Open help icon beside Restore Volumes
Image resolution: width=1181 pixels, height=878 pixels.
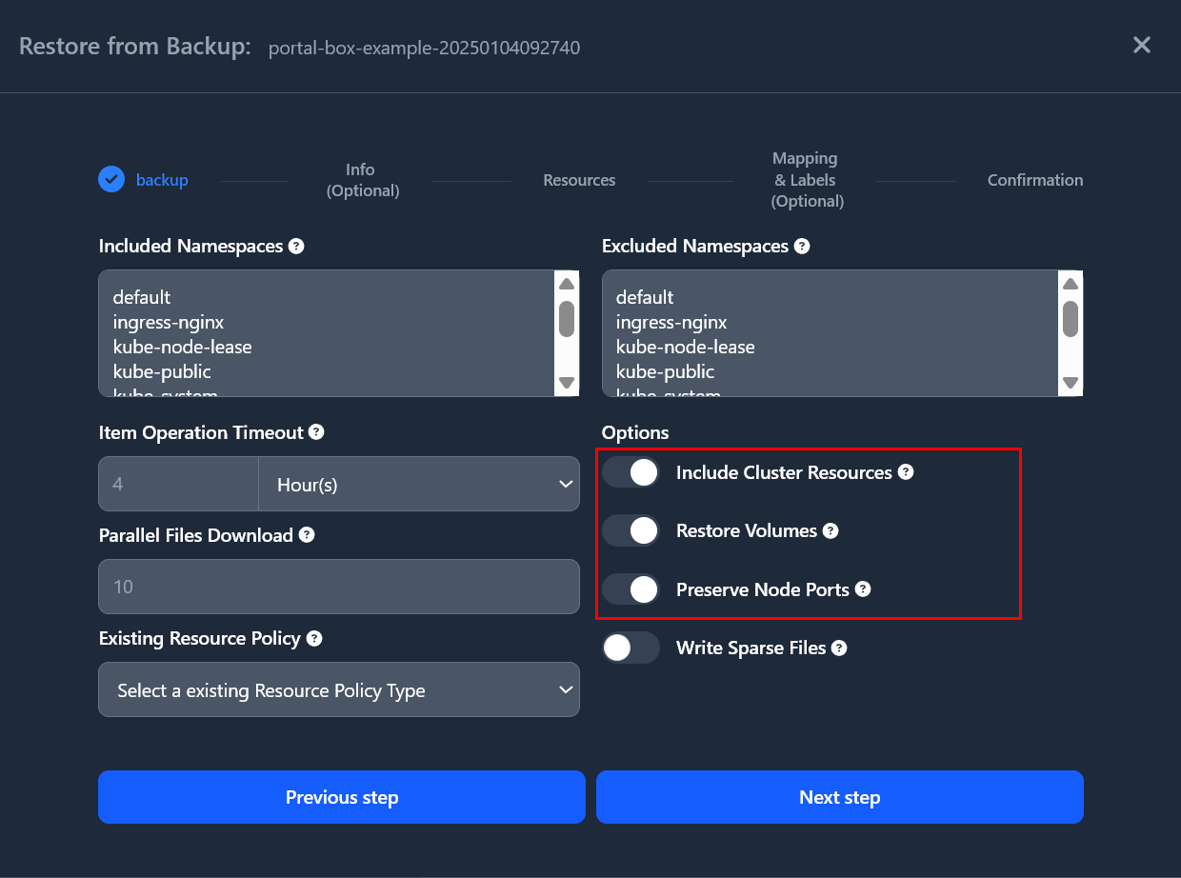[x=831, y=530]
